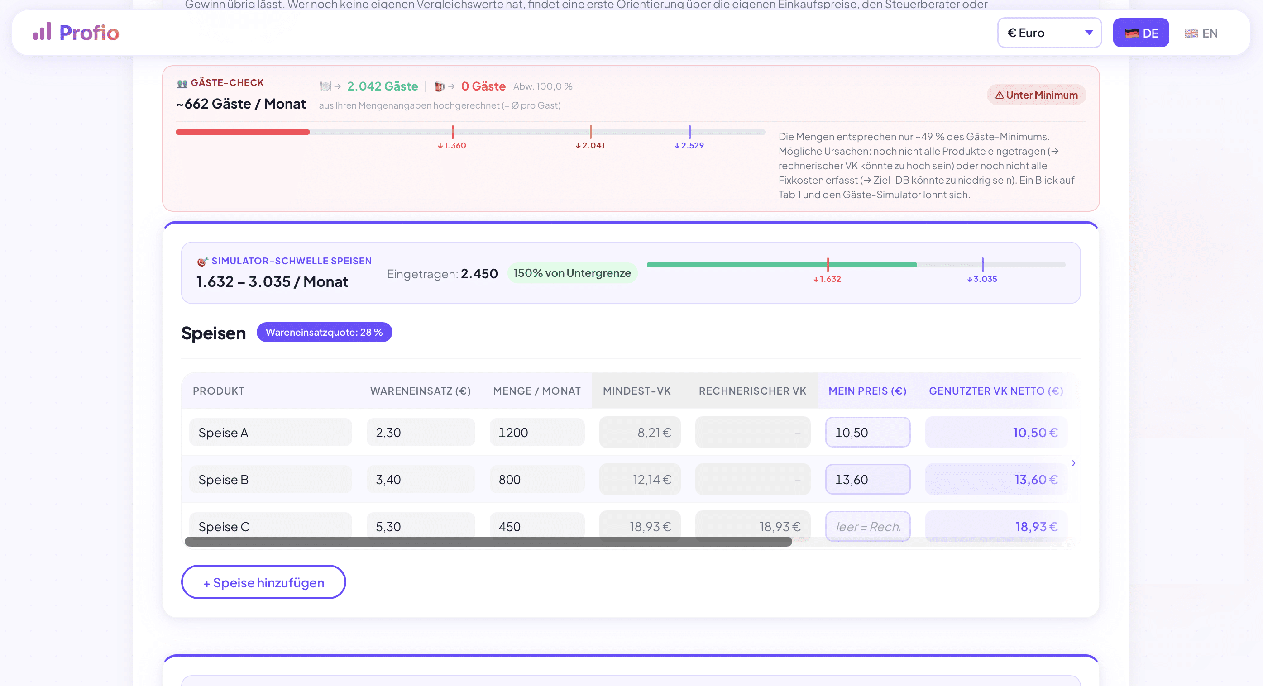1263x686 pixels.
Task: Click the target icon beside Simulator-Schwelle Speisen
Action: 202,262
